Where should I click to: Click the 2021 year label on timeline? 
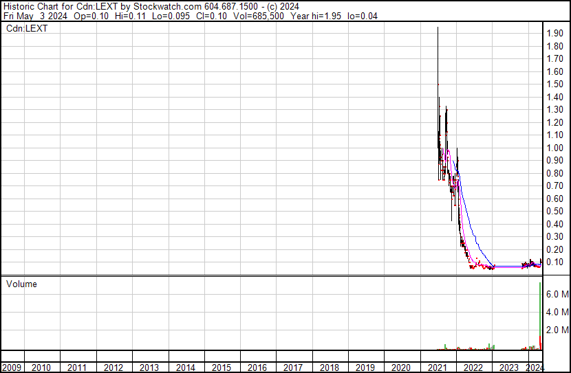coord(437,368)
